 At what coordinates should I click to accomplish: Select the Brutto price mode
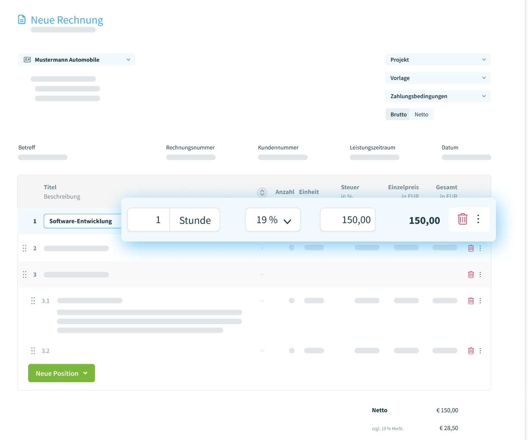click(x=398, y=115)
